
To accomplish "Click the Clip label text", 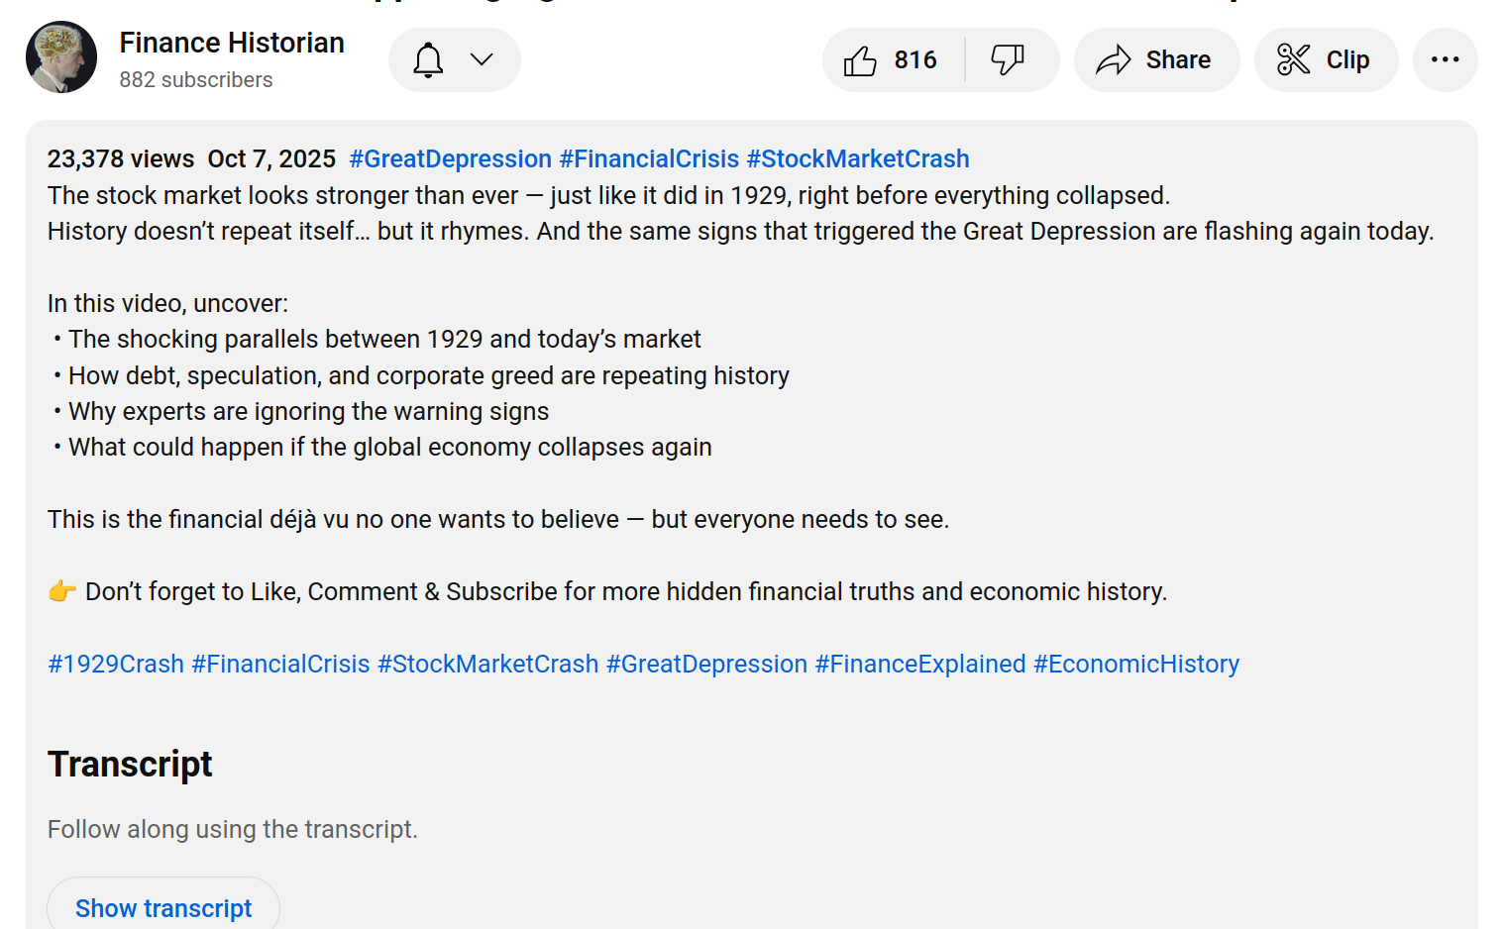I will [1347, 60].
